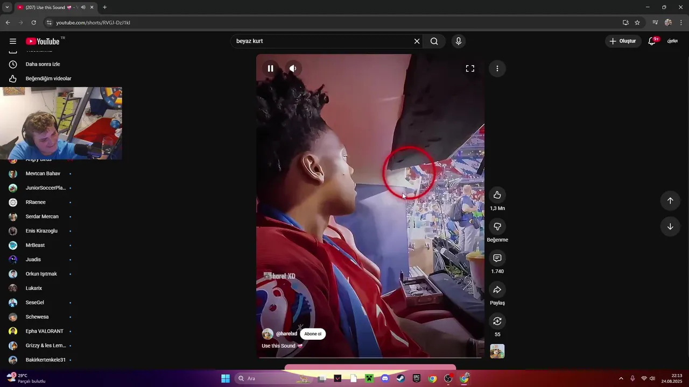Reload the YouTube page
The height and width of the screenshot is (387, 689).
33,23
